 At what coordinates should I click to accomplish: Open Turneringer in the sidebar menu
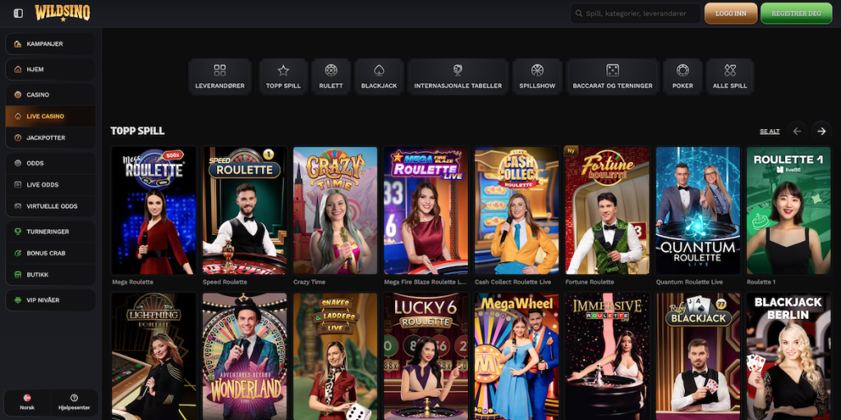point(50,232)
